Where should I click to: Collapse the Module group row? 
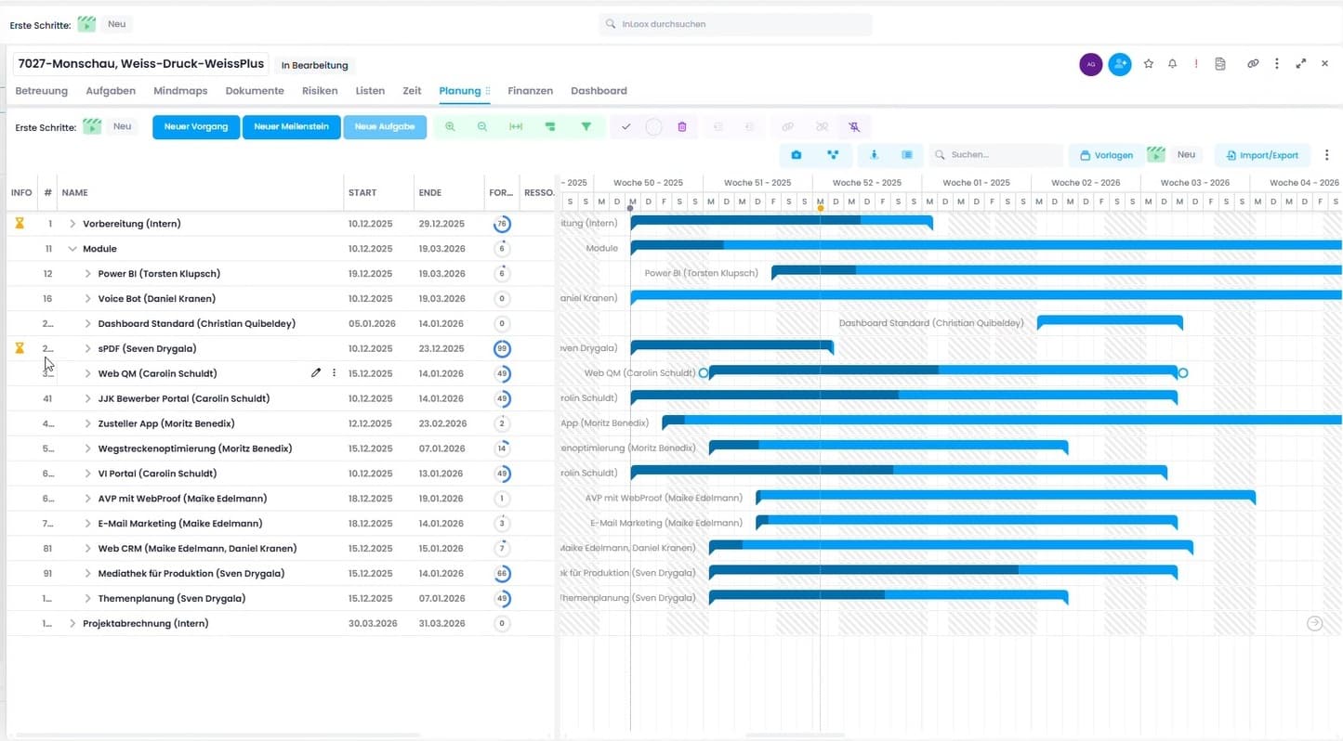72,249
